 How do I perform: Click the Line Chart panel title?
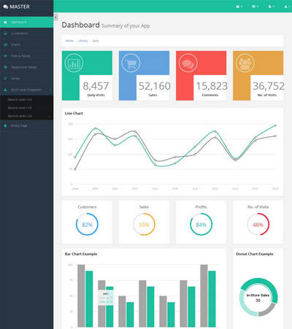point(74,113)
